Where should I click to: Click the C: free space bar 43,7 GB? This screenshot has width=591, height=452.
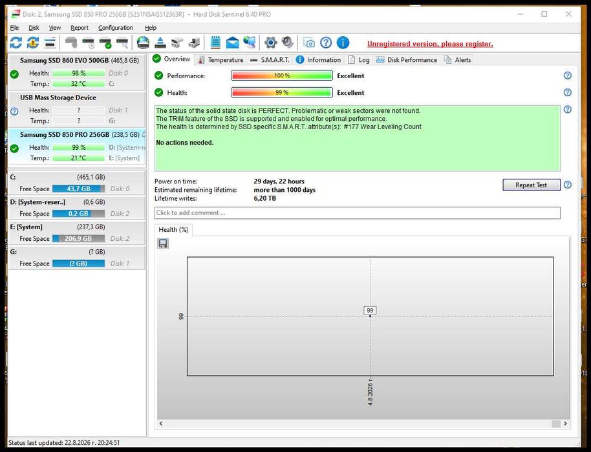click(78, 189)
